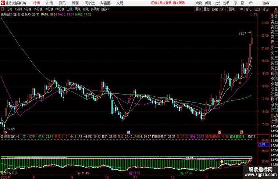Click the blue 财 marker at chart bottom
This screenshot has width=278, height=179.
[129, 132]
